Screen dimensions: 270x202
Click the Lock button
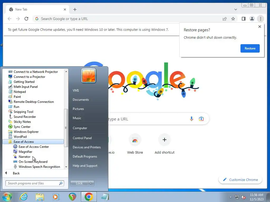point(79,183)
